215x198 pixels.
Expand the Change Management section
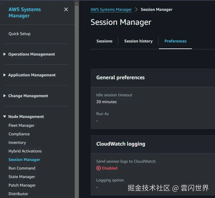point(28,96)
